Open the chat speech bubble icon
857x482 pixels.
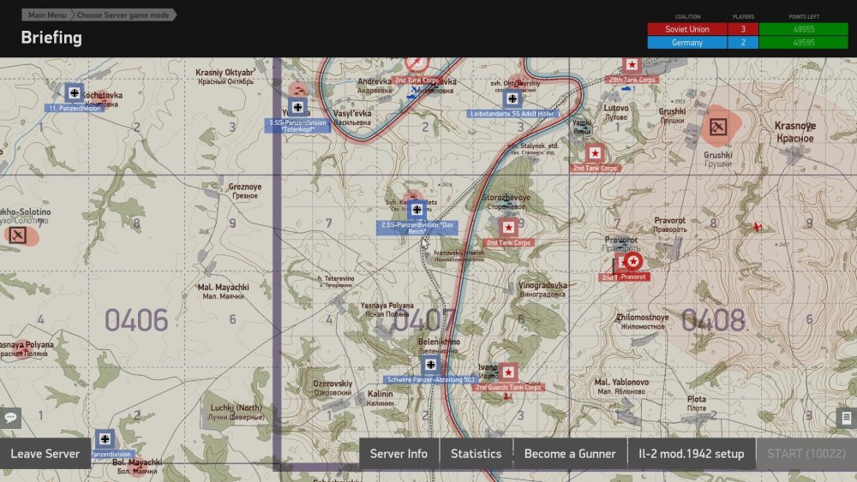pyautogui.click(x=10, y=418)
